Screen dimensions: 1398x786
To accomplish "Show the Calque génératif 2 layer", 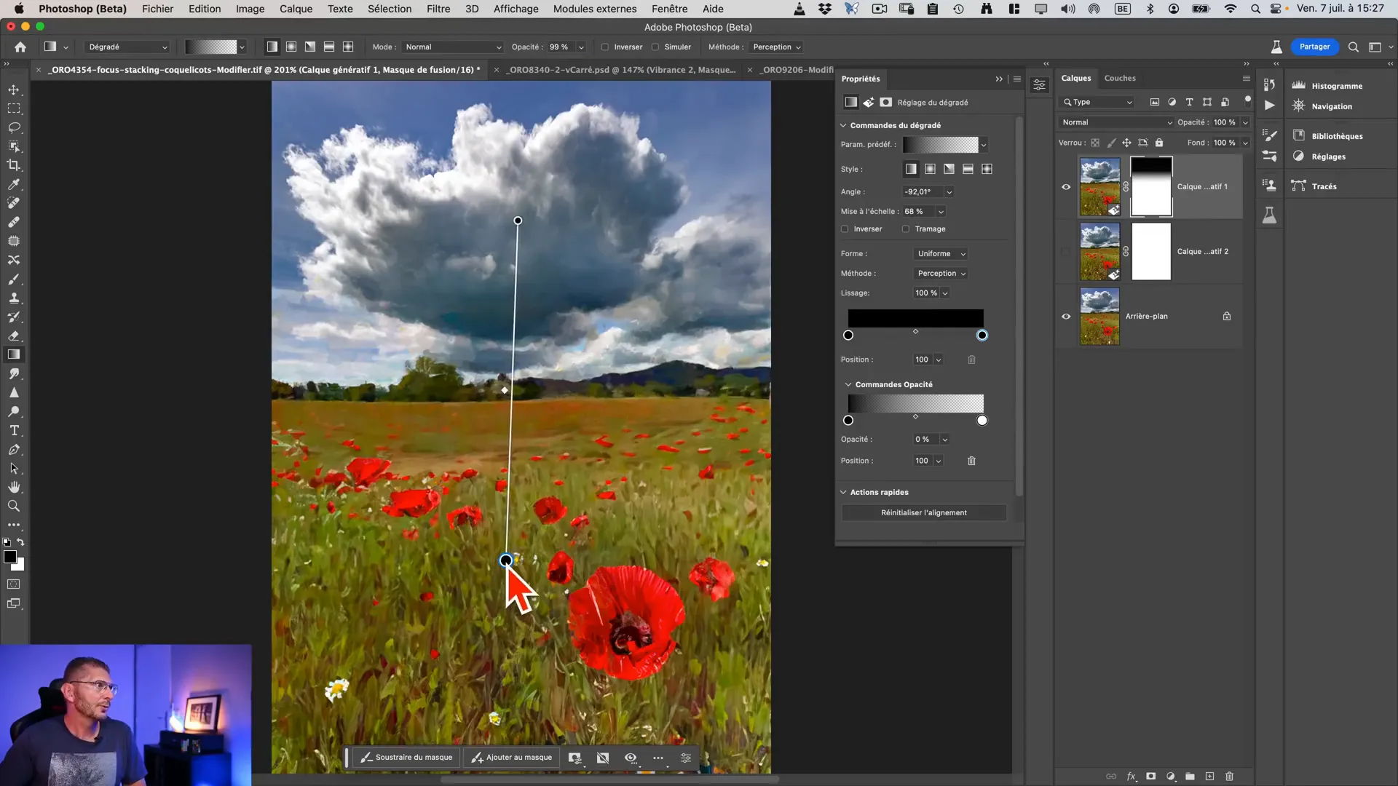I will point(1066,252).
